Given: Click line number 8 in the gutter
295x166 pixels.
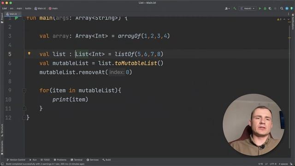Looking at the screenshot, I should [x=10, y=81].
